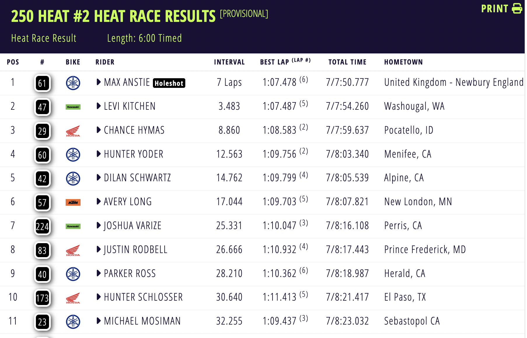Expand Joshua Varize's row details
Image resolution: width=527 pixels, height=338 pixels.
(x=99, y=225)
